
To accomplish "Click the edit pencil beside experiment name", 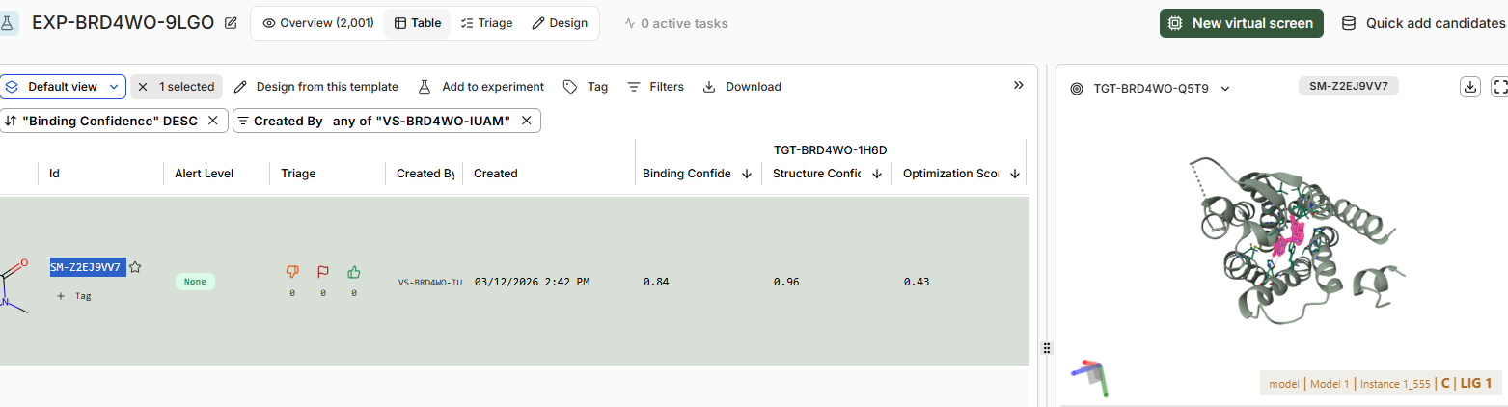I will (x=231, y=23).
